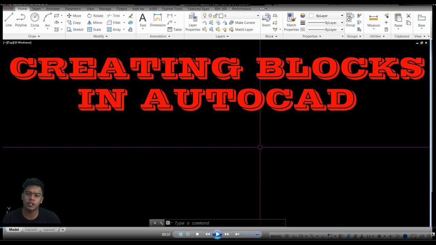
Task: Select the Arc tool
Action: tap(47, 20)
